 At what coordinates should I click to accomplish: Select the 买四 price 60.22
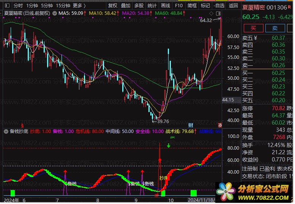pyautogui.click(x=278, y=93)
